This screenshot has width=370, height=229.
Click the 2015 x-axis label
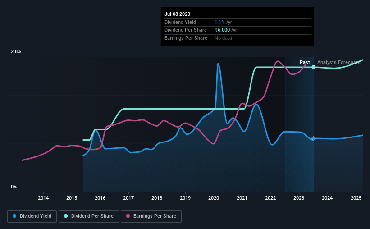pyautogui.click(x=72, y=198)
